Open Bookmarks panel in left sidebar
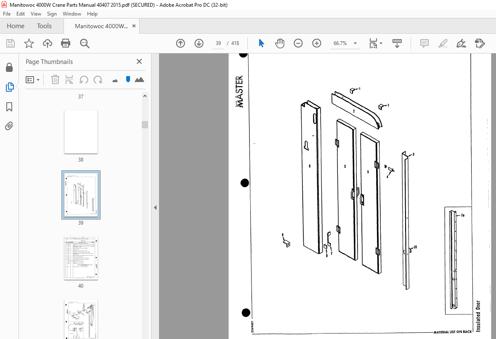The image size is (496, 339). (x=9, y=107)
